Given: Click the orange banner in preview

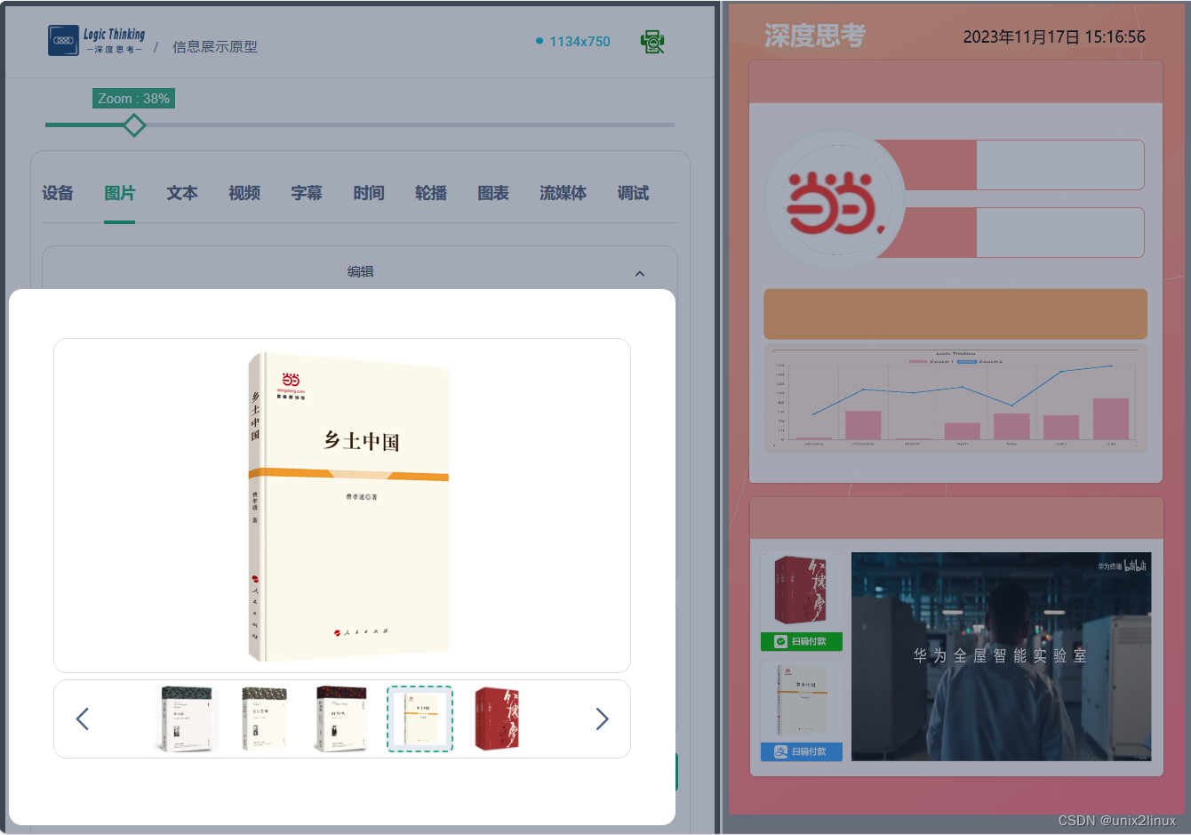Looking at the screenshot, I should coord(955,314).
